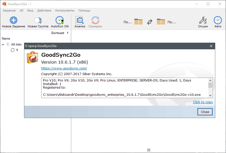This screenshot has height=153, width=226.
Task: Click the Name column header
Action: (x=6, y=39)
